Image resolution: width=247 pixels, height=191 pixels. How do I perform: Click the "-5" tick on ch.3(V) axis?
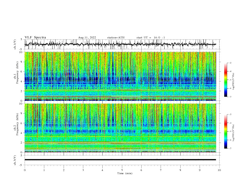[21, 165]
